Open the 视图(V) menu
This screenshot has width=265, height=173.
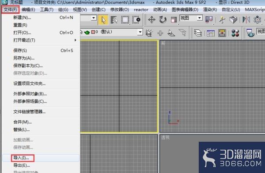point(80,10)
